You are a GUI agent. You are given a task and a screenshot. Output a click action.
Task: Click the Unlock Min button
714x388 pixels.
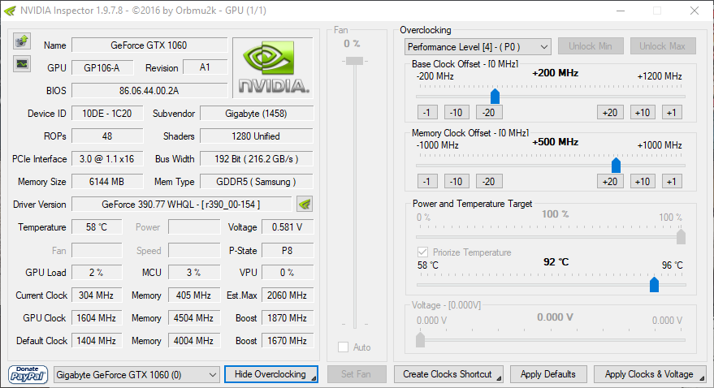click(x=591, y=46)
